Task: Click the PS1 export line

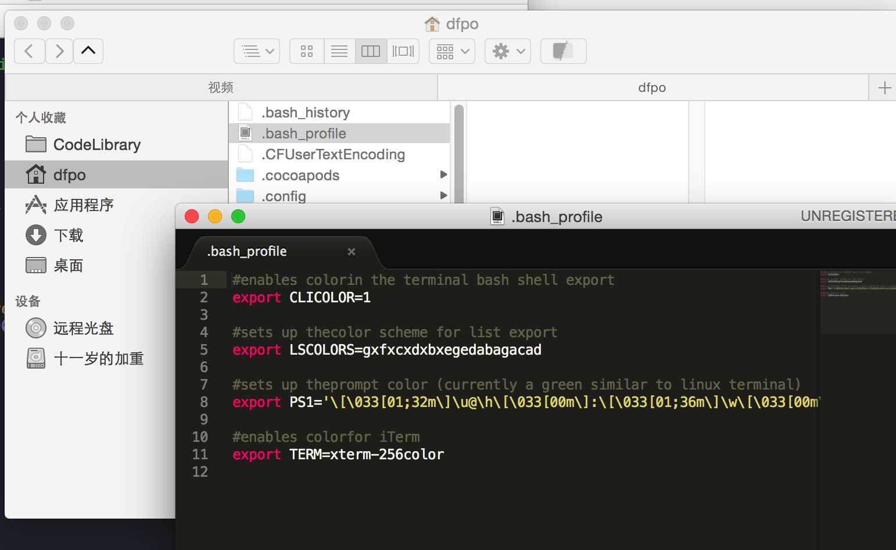Action: coord(526,402)
